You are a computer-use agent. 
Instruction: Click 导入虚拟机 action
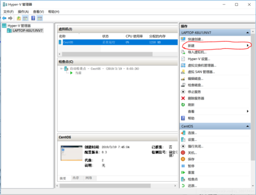coord(197,52)
